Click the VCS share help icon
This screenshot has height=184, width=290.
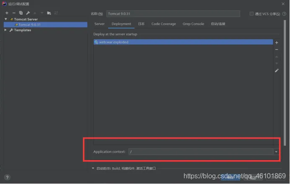click(284, 14)
